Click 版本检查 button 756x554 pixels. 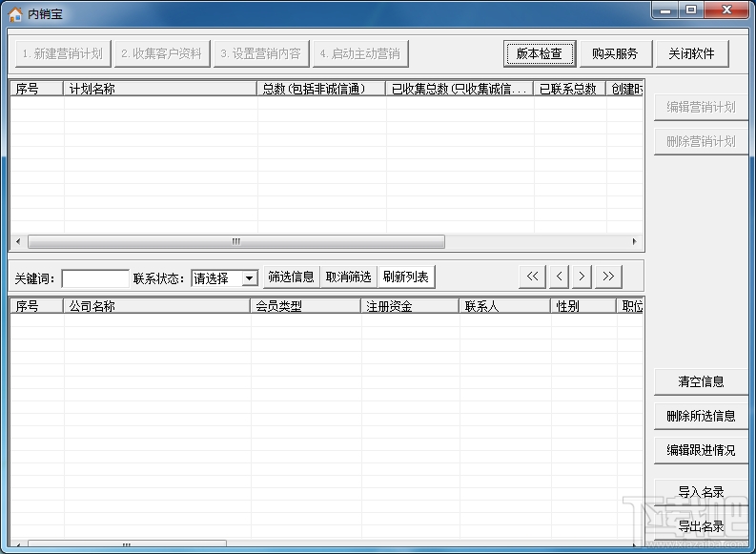pyautogui.click(x=540, y=53)
